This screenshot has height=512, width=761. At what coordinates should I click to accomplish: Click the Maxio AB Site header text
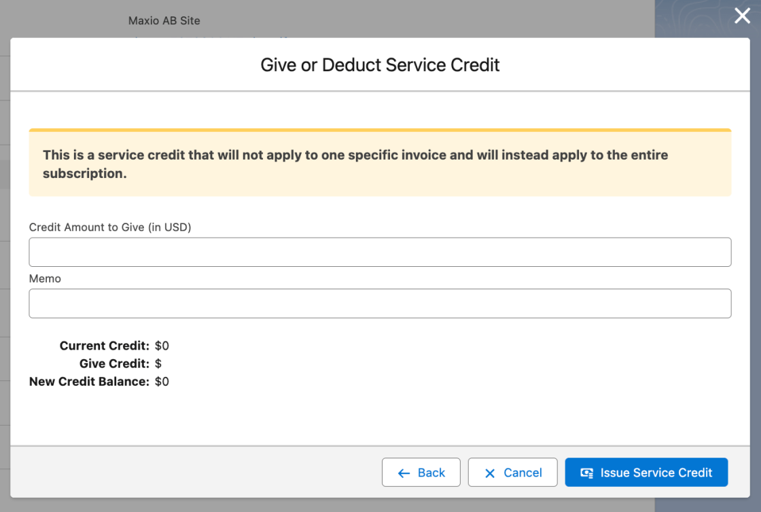(163, 20)
